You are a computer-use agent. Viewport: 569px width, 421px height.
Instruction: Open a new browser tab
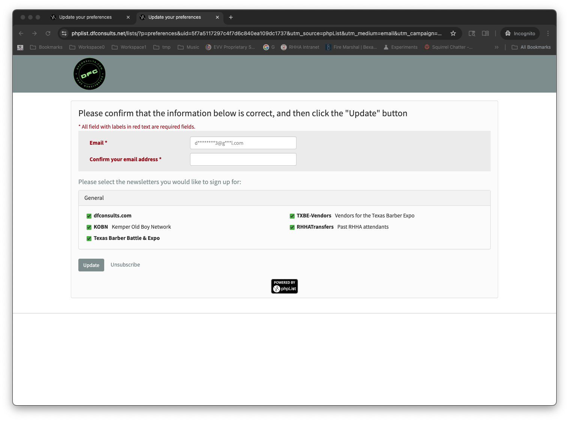(231, 17)
